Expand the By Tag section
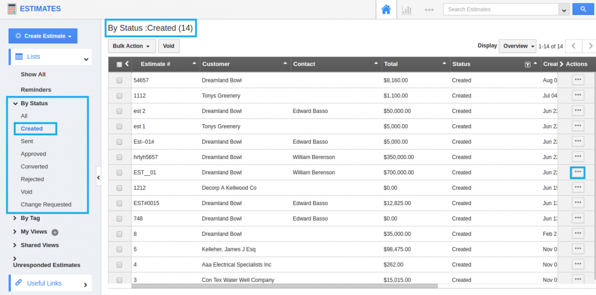Viewport: 596px width, 295px height. pyautogui.click(x=15, y=218)
